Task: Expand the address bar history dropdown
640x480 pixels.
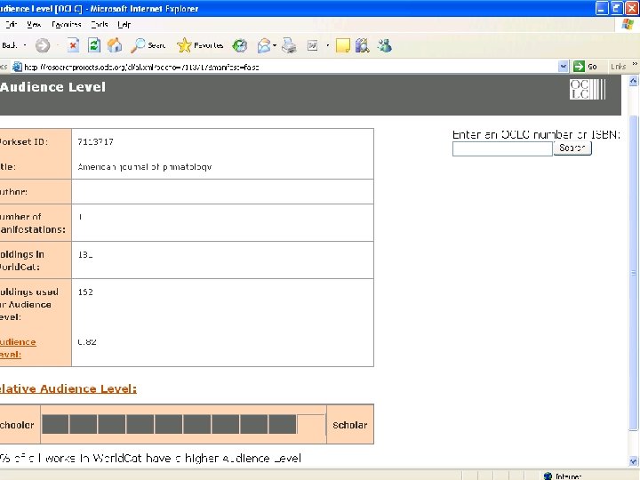Action: click(563, 66)
